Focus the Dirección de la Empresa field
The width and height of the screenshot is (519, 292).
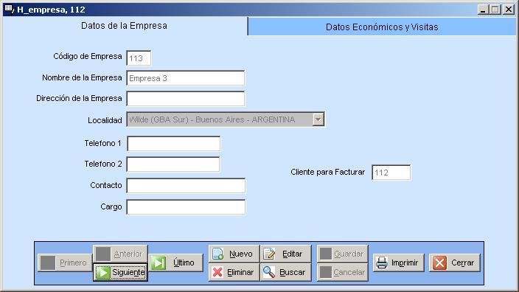(185, 99)
